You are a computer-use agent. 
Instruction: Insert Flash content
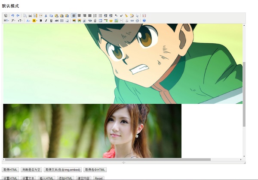85,21
